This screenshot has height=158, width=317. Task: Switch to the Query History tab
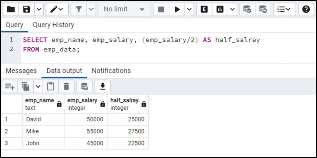pos(53,25)
